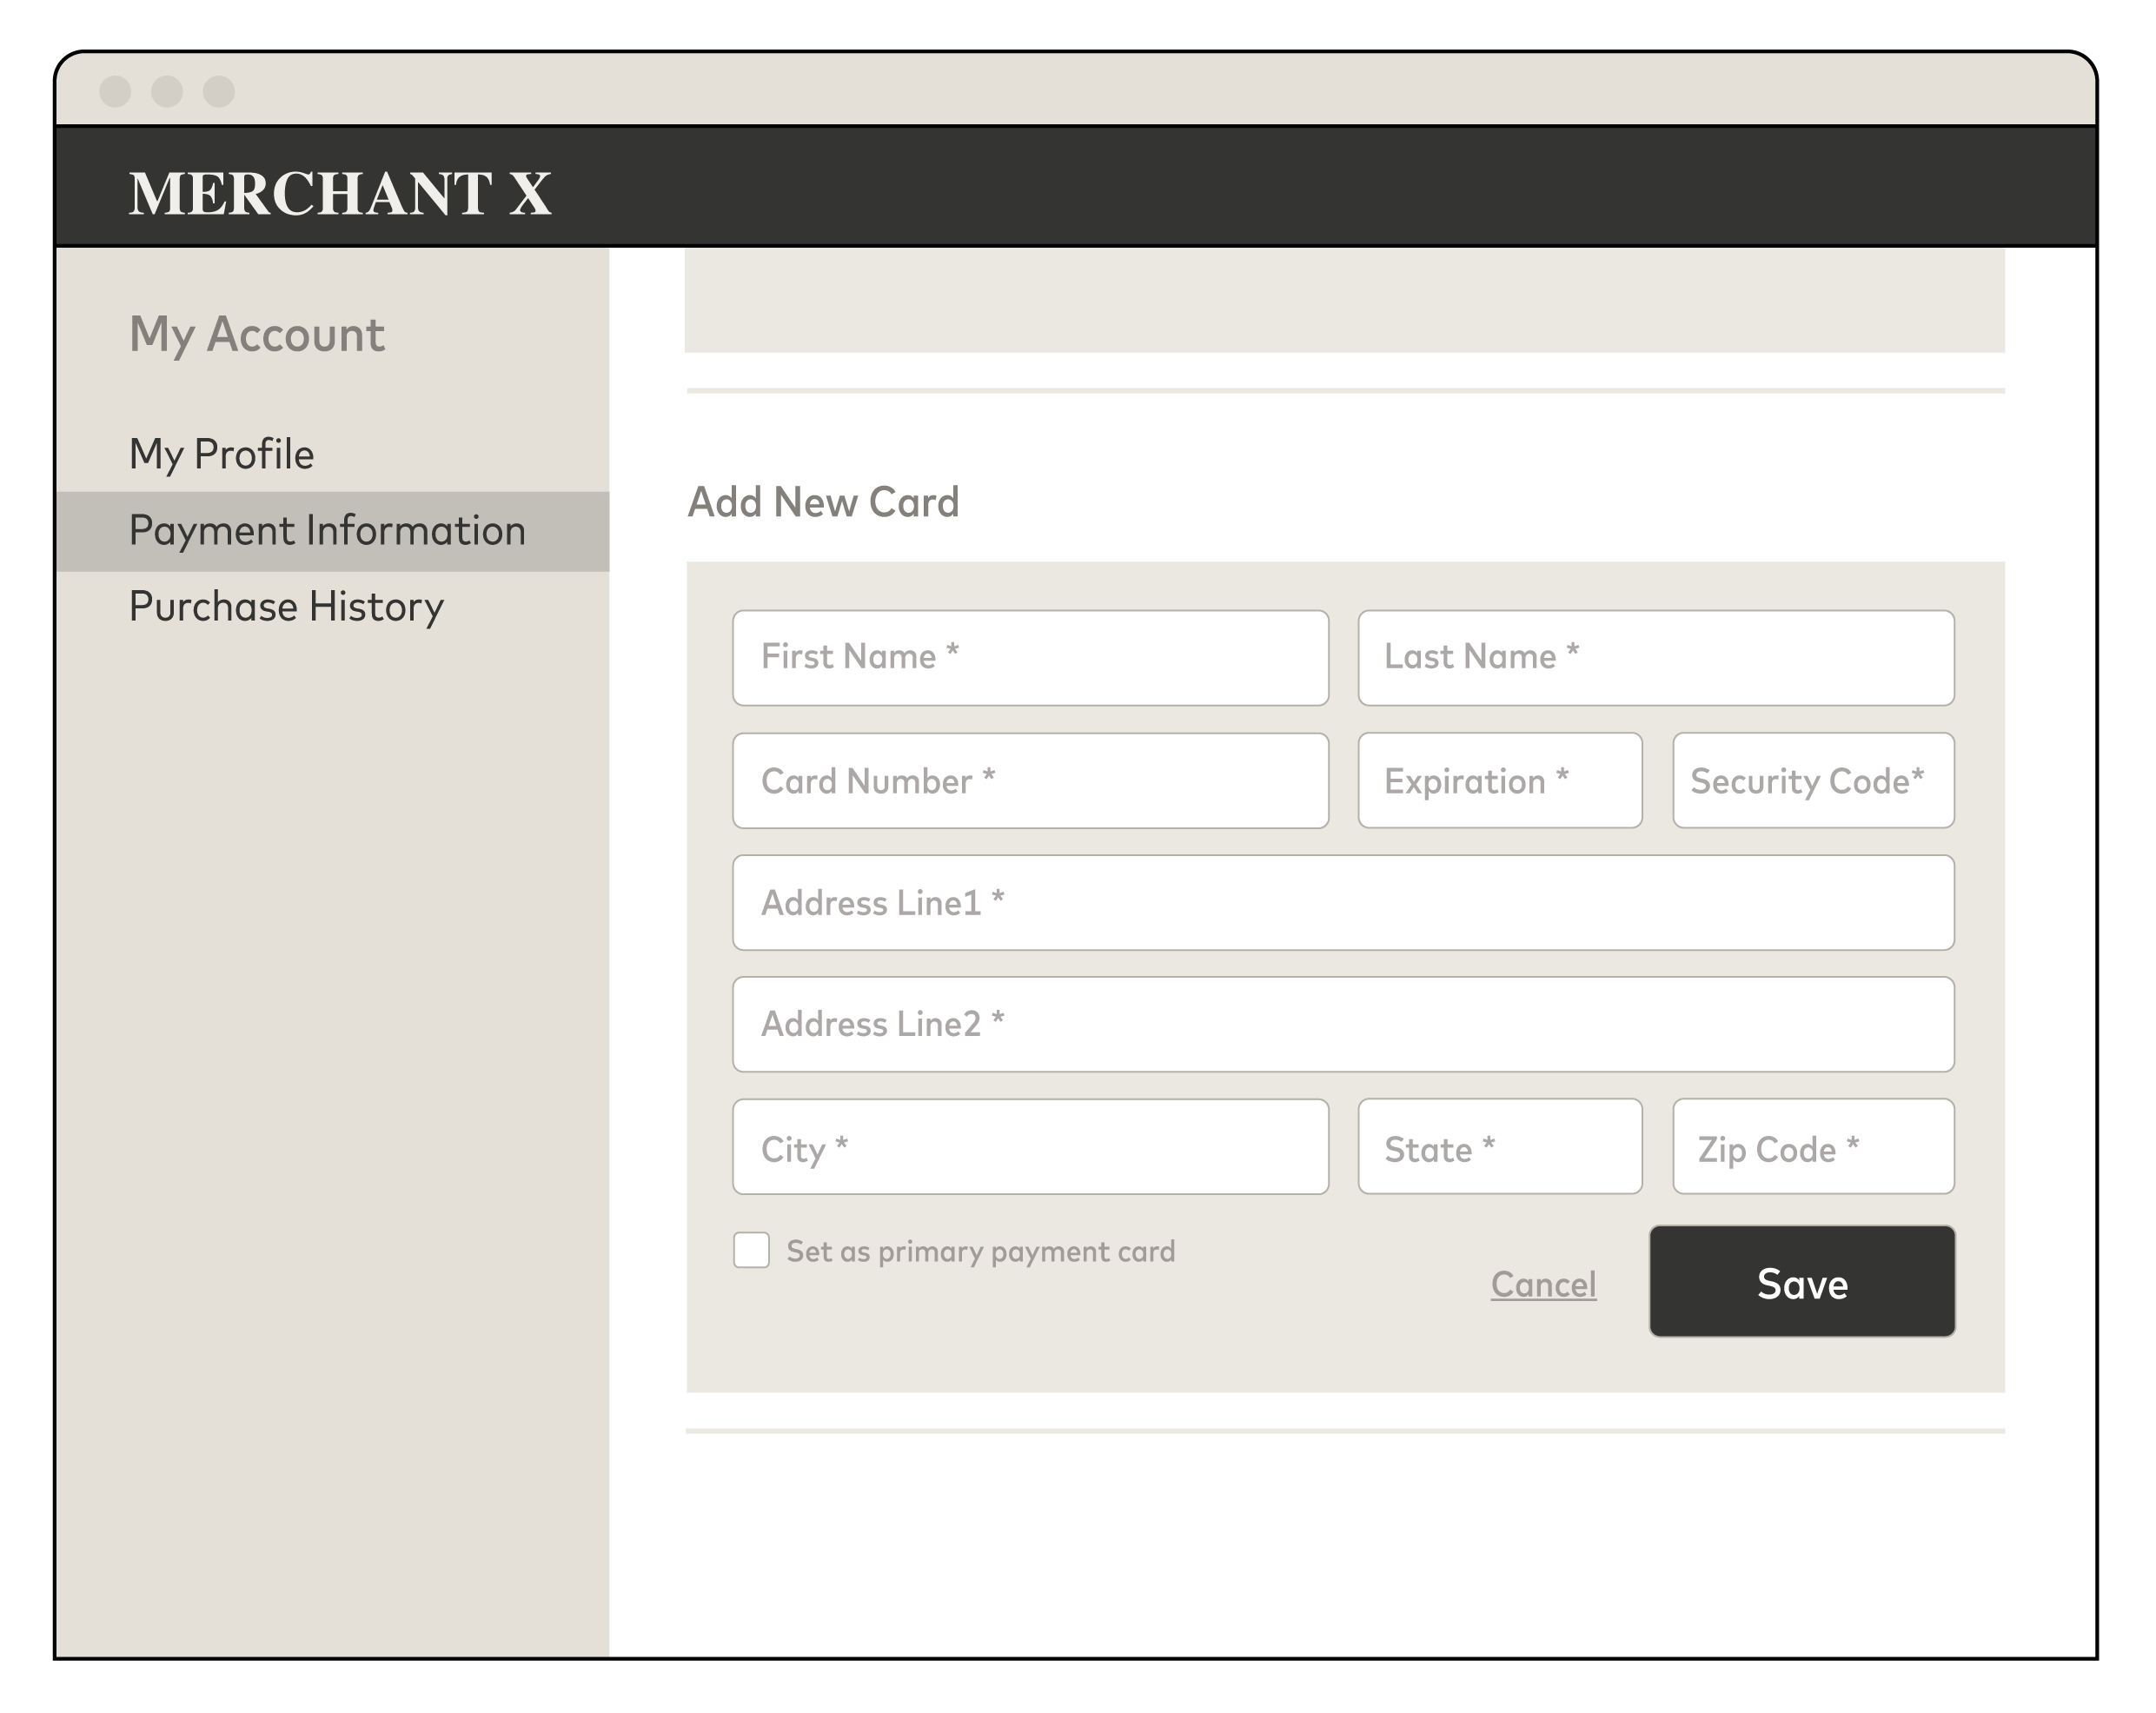Click the Cancel link

point(1543,1284)
